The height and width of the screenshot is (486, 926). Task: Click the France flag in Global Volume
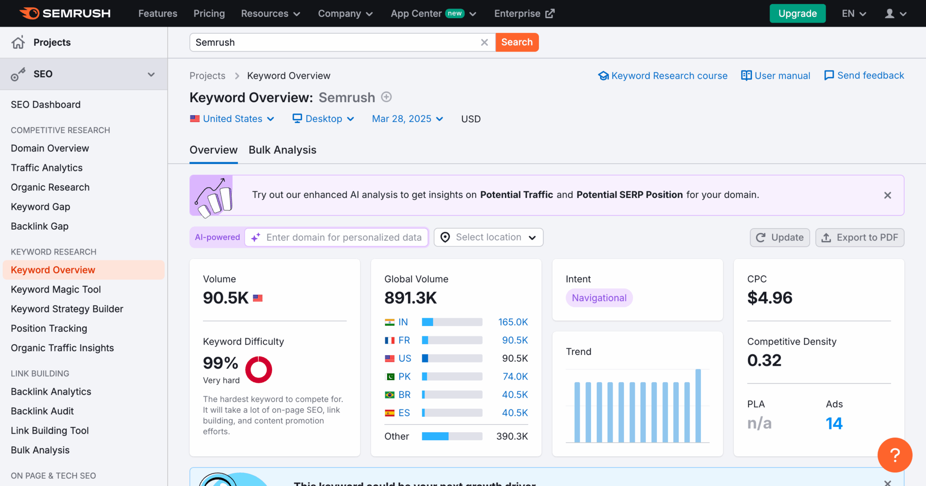[x=389, y=340]
